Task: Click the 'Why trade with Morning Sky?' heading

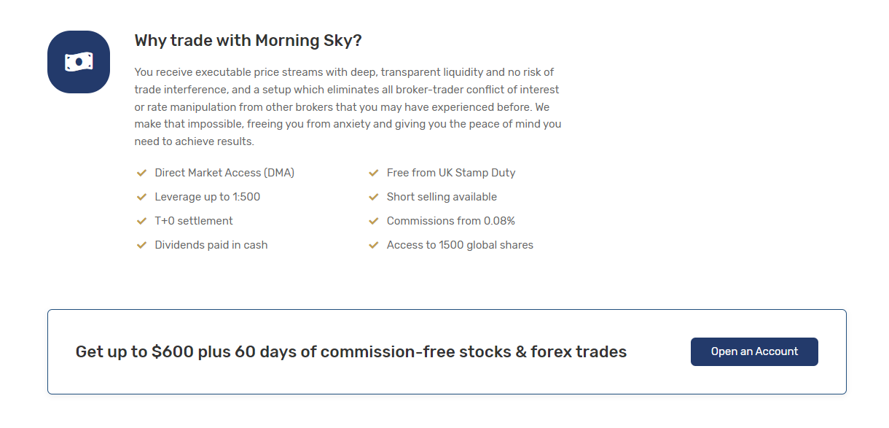Action: click(x=248, y=41)
